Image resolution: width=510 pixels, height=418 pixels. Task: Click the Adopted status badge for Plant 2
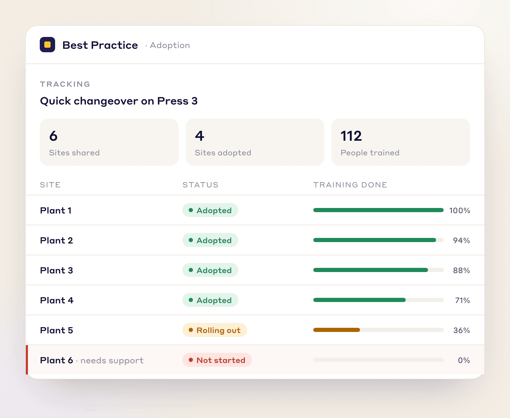pos(210,240)
